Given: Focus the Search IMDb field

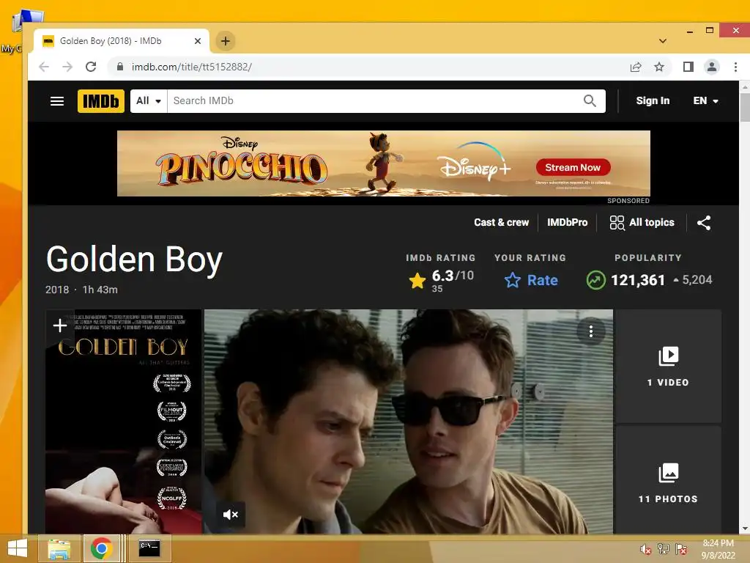Looking at the screenshot, I should (x=373, y=101).
